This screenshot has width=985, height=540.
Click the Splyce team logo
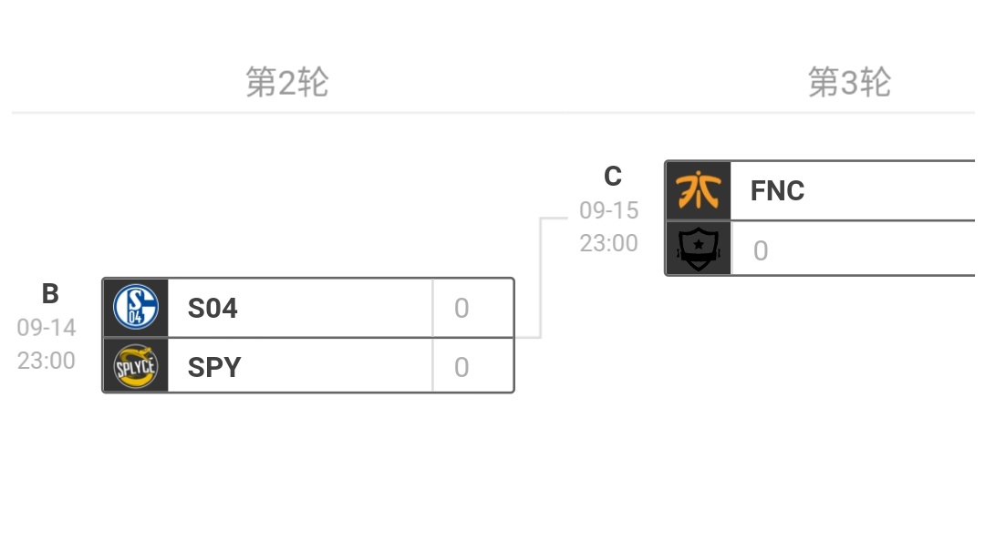coord(136,366)
